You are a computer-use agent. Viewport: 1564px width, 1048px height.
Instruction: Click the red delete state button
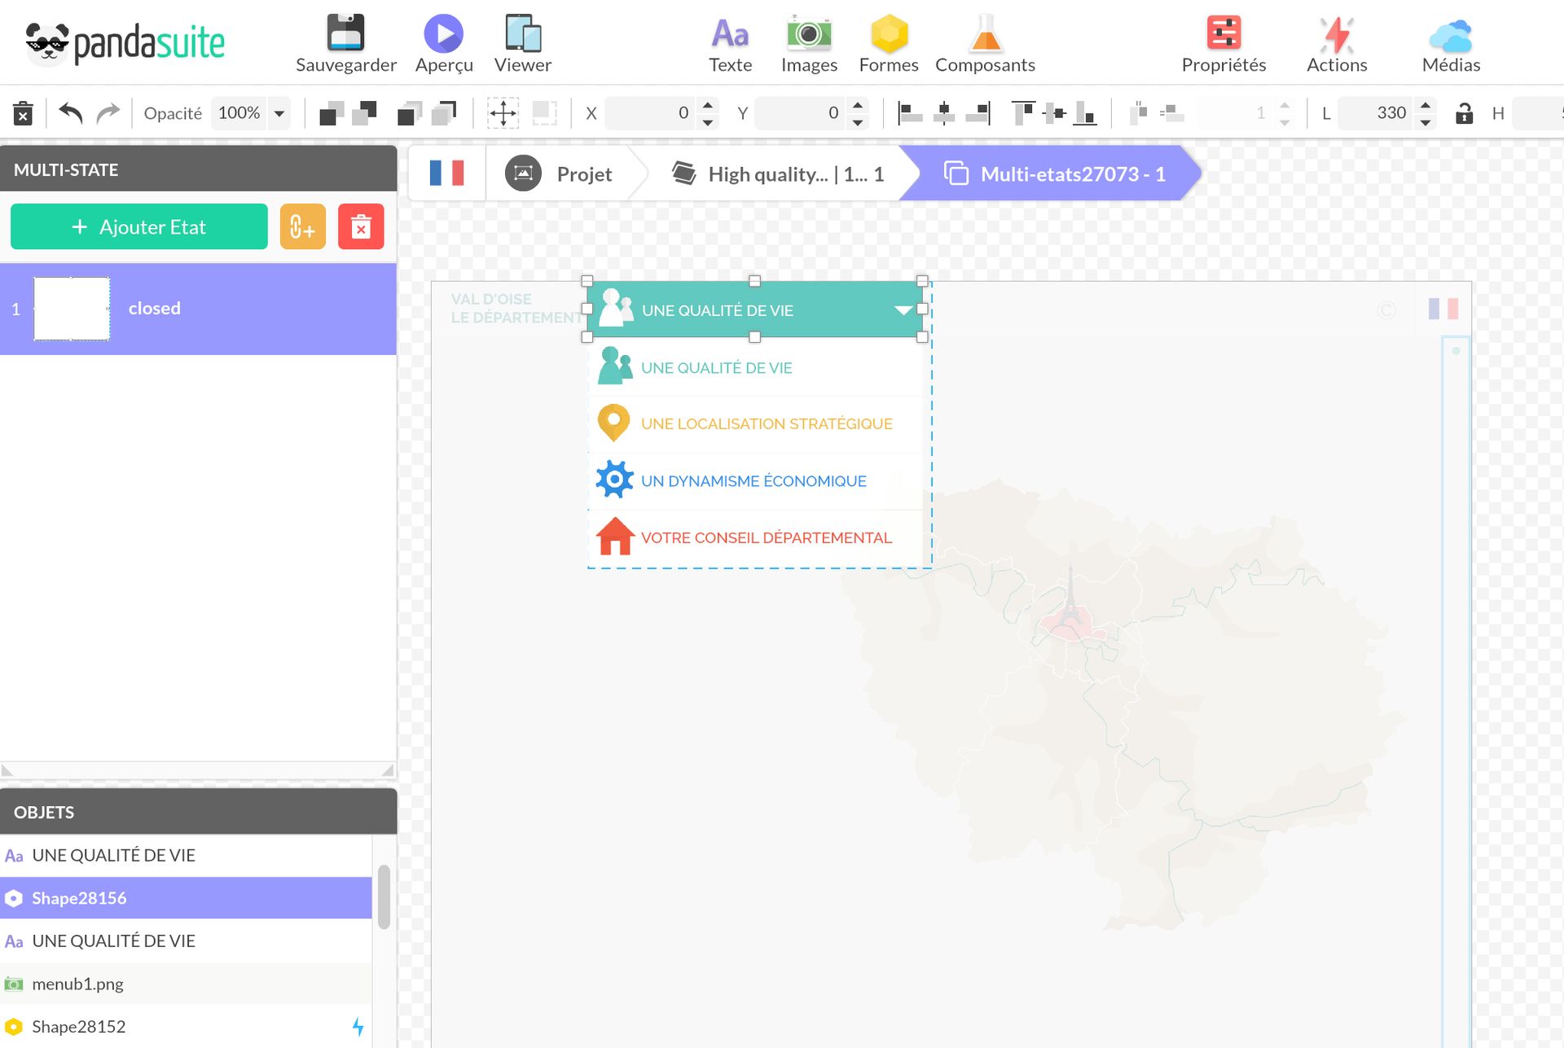coord(361,226)
